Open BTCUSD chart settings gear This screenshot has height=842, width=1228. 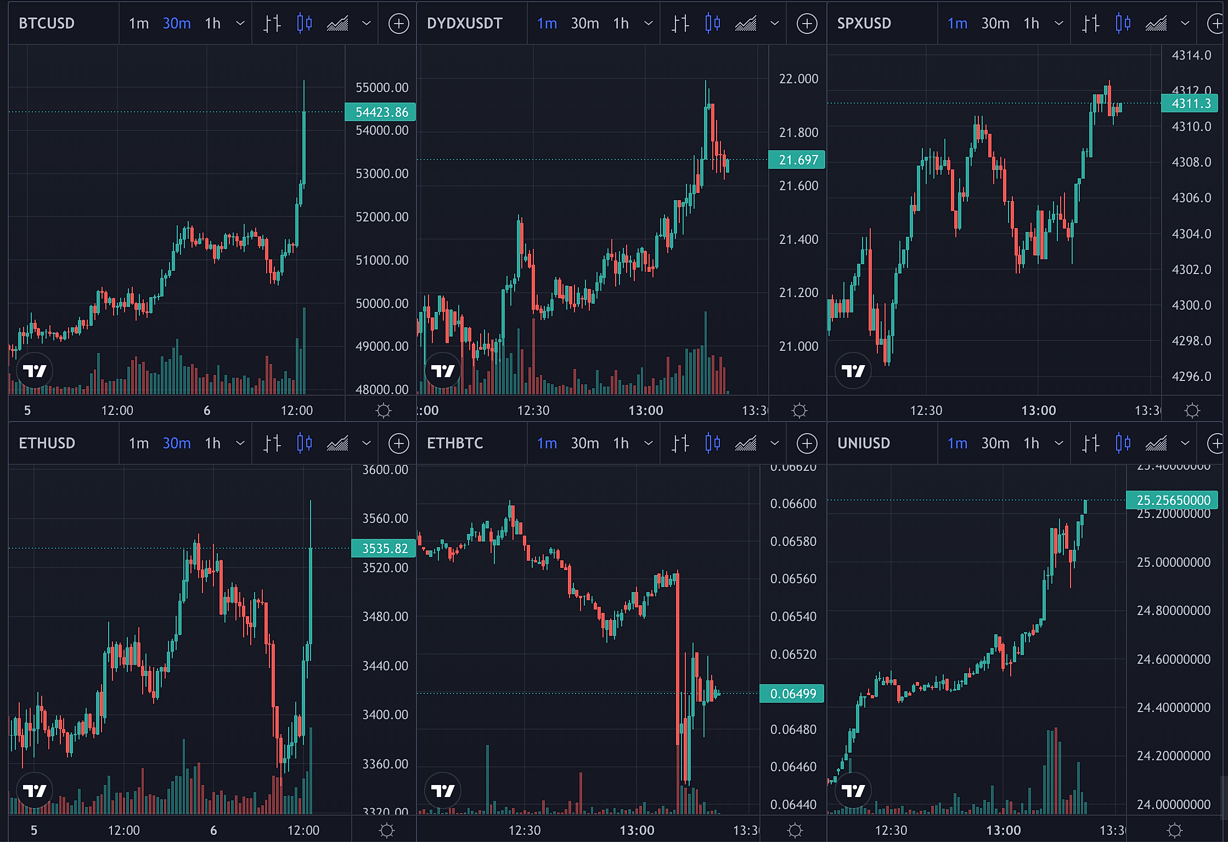pyautogui.click(x=384, y=411)
